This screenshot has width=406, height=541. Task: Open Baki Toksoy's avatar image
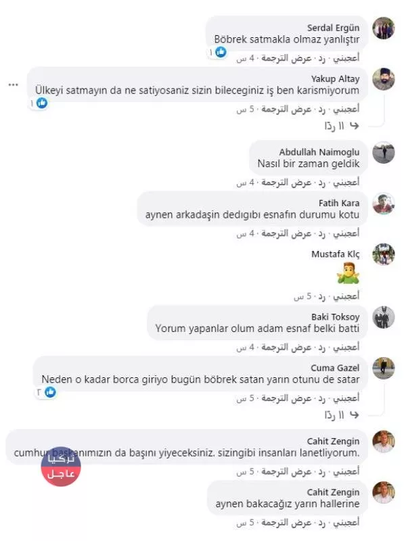383,317
